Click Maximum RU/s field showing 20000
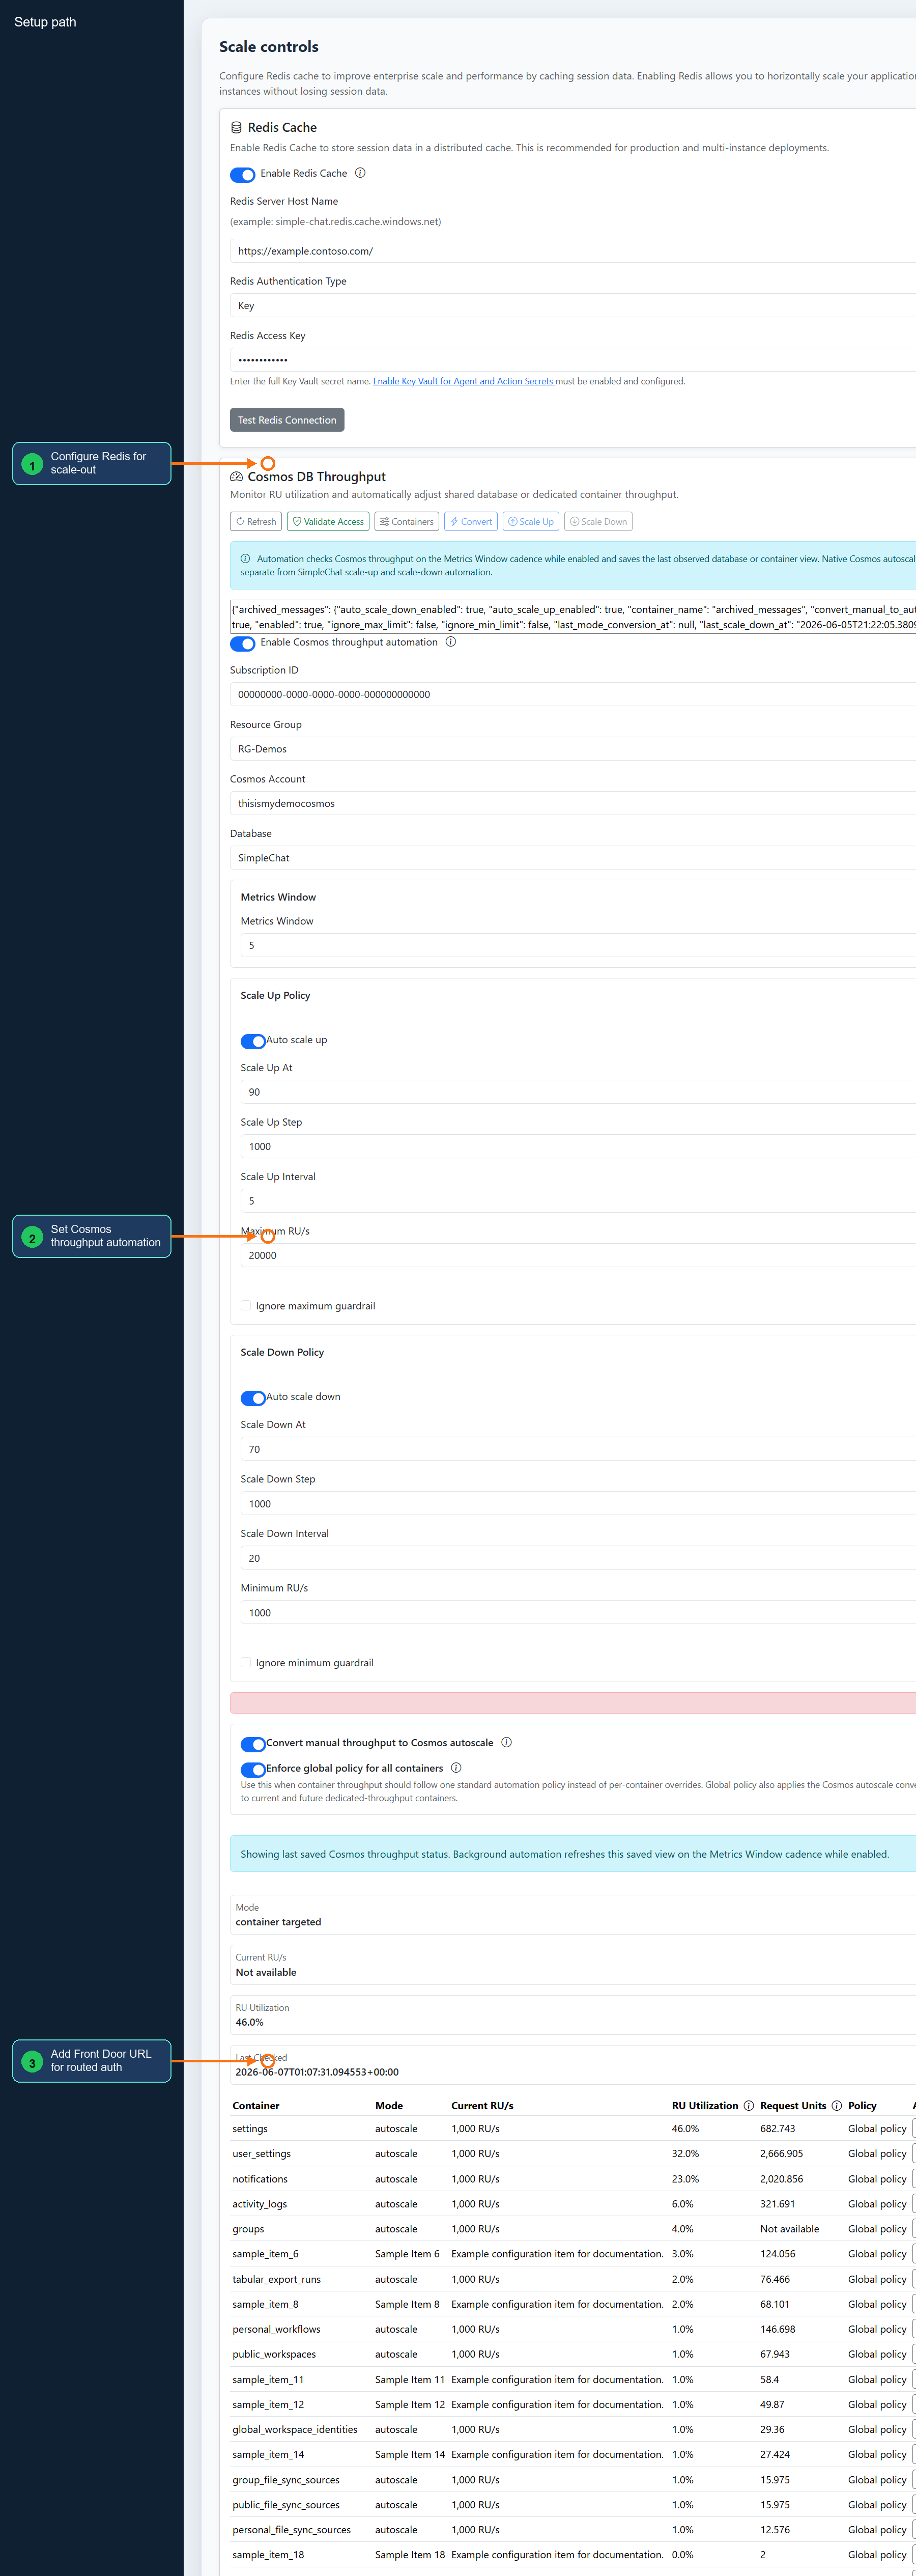This screenshot has height=2576, width=916. click(x=578, y=1256)
